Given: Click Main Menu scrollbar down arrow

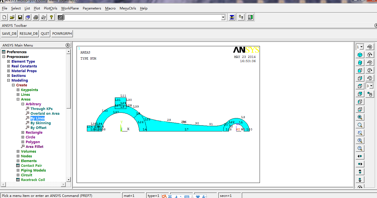Looking at the screenshot, I should (68, 180).
